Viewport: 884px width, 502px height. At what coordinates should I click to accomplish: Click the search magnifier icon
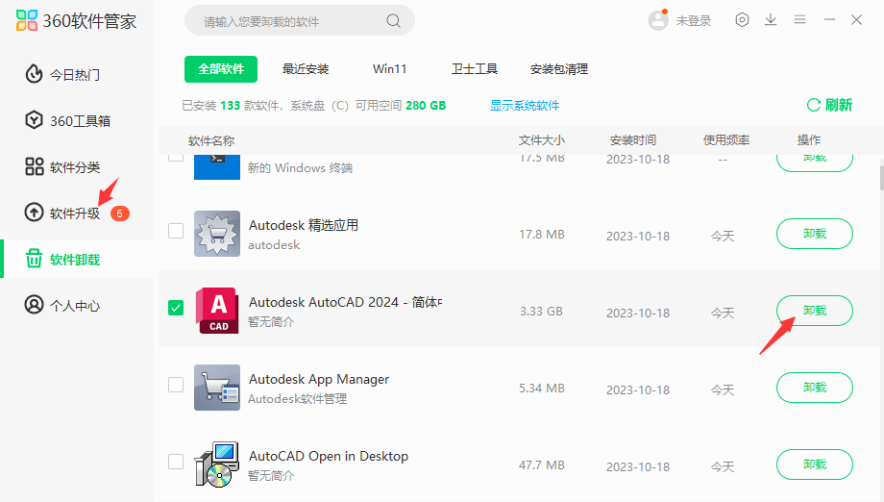coord(393,21)
